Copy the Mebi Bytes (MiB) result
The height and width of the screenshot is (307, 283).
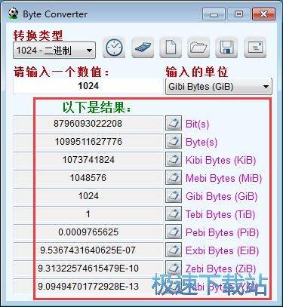[174, 177]
